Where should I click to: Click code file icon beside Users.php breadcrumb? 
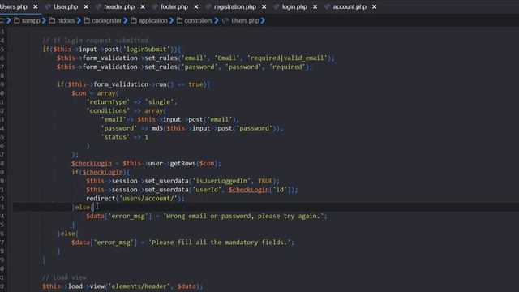click(x=225, y=20)
